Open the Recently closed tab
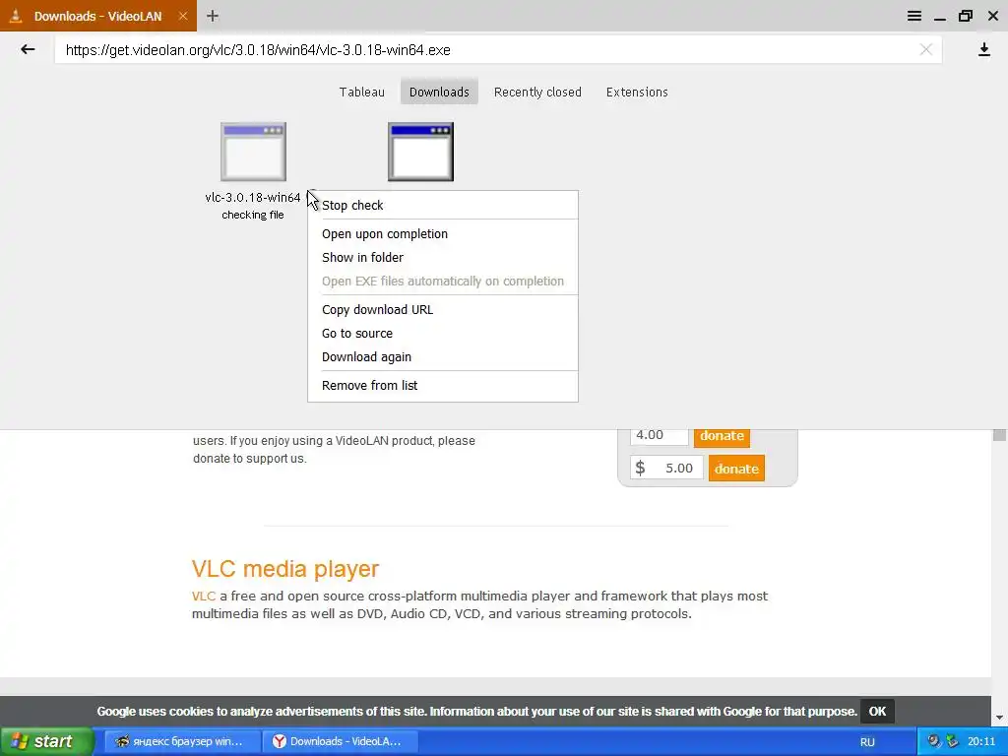Screen dimensions: 1008x756 tap(537, 92)
